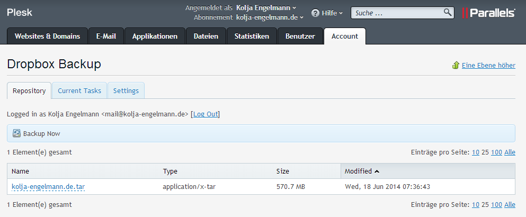Go to the Dateien tab
Viewport: 526px width, 217px height.
pyautogui.click(x=206, y=36)
